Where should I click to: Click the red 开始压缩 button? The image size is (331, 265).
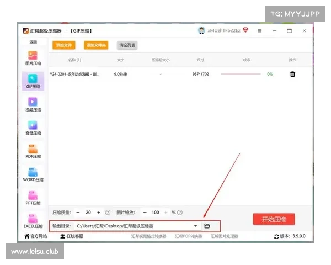[274, 219]
